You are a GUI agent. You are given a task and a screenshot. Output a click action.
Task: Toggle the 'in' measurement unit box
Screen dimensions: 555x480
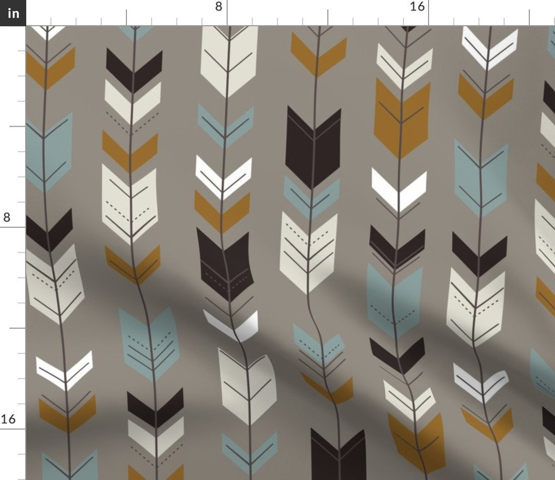click(12, 13)
